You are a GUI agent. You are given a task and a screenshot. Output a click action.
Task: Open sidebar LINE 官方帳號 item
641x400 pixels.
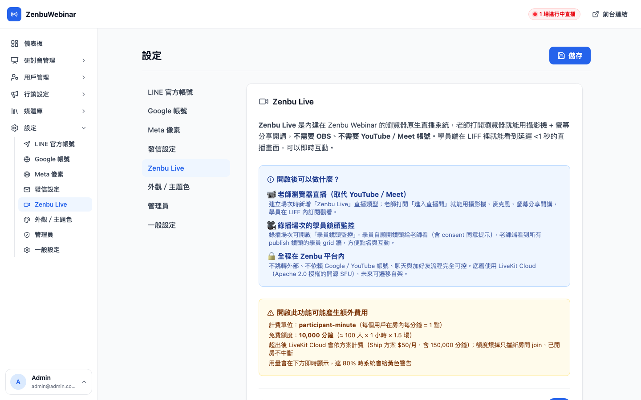click(55, 144)
